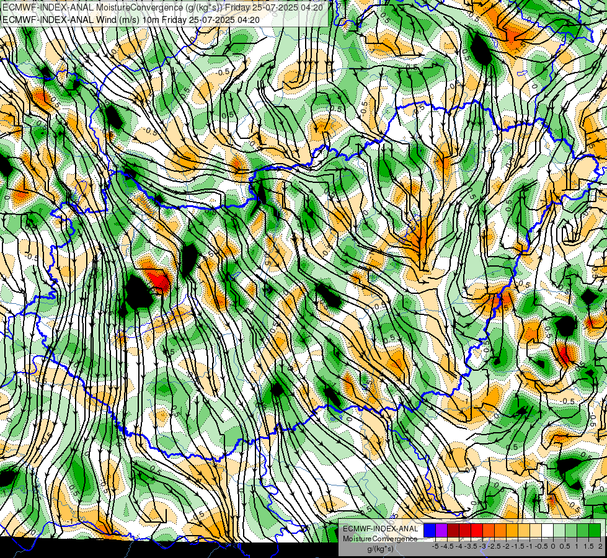Click the -2.5 value on legend scale
This screenshot has height=558, width=607.
[495, 546]
